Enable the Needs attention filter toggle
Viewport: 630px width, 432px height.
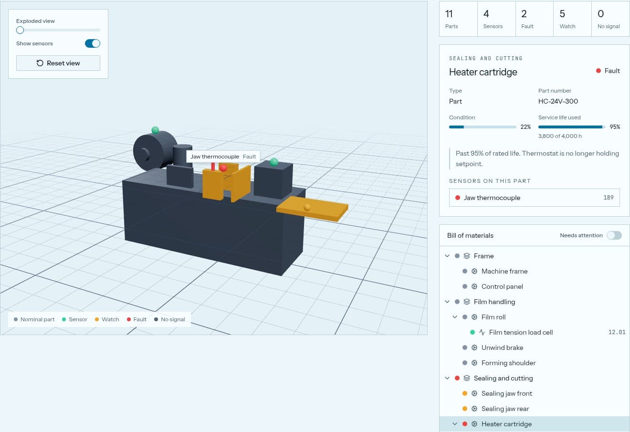point(614,235)
